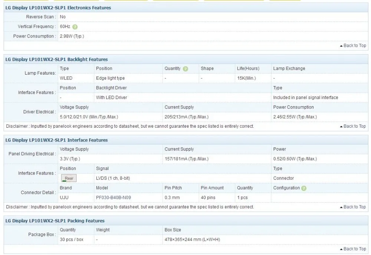
Task: Click the Driver Electrical row label
Action: point(40,112)
